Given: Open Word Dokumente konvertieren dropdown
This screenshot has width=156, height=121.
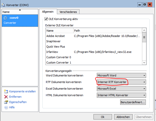Looking at the screenshot, I should [x=122, y=75].
